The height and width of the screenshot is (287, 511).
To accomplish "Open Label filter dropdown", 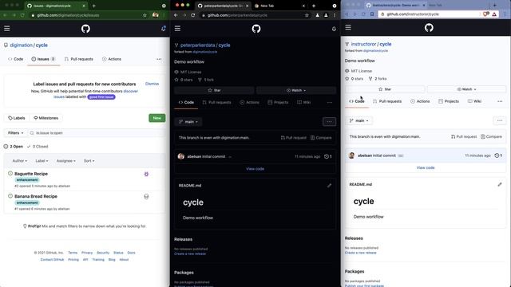I will [x=42, y=161].
